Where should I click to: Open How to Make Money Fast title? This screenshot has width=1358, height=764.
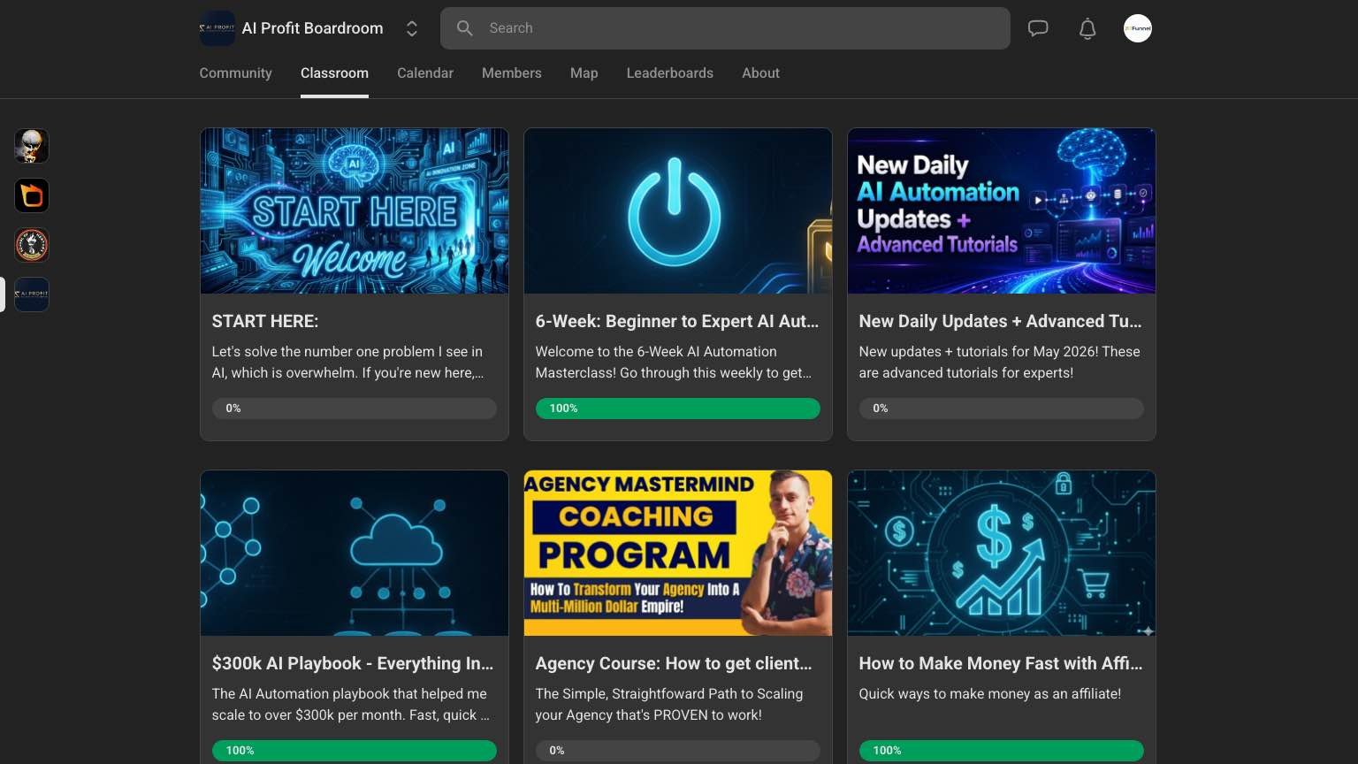pyautogui.click(x=1001, y=664)
